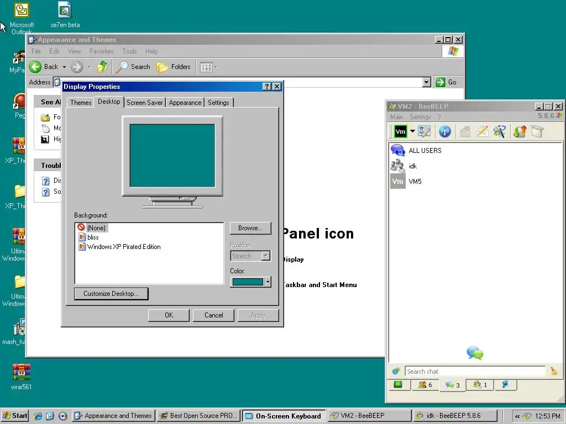
Task: Open the desktop Color swatch picker
Action: [250, 282]
